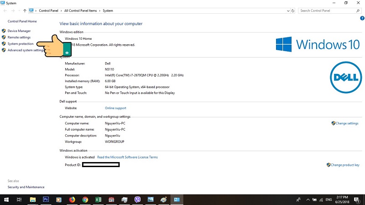Expand the chevron after Control Panel breadcrumb

pos(61,11)
